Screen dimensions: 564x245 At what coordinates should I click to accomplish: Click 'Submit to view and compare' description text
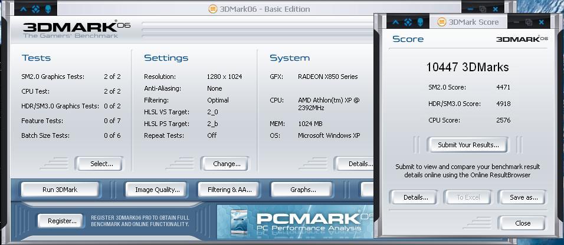pyautogui.click(x=468, y=171)
